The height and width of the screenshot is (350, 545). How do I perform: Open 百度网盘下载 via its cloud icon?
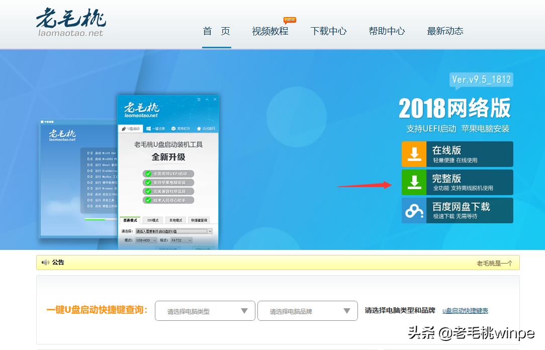pyautogui.click(x=413, y=210)
